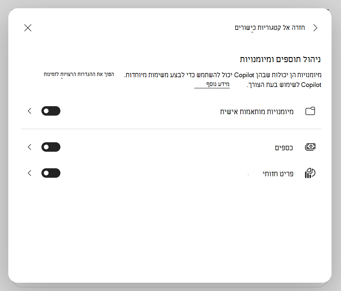Go back via חזרה אל קטגוריות כישורים text
341x291 pixels.
coord(270,28)
